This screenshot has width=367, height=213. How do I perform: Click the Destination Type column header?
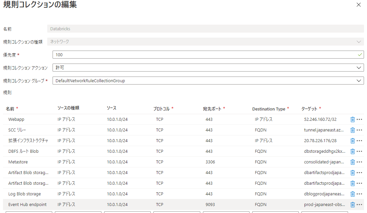click(x=269, y=109)
